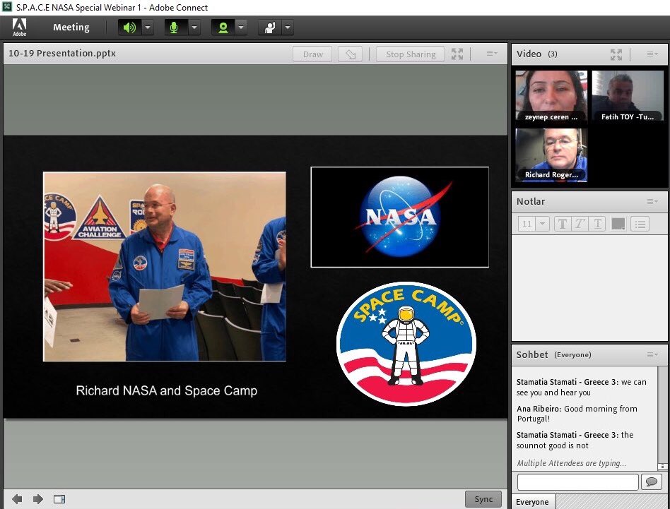Screen dimensions: 670x509
Task: Click the chat message input field
Action: point(577,482)
